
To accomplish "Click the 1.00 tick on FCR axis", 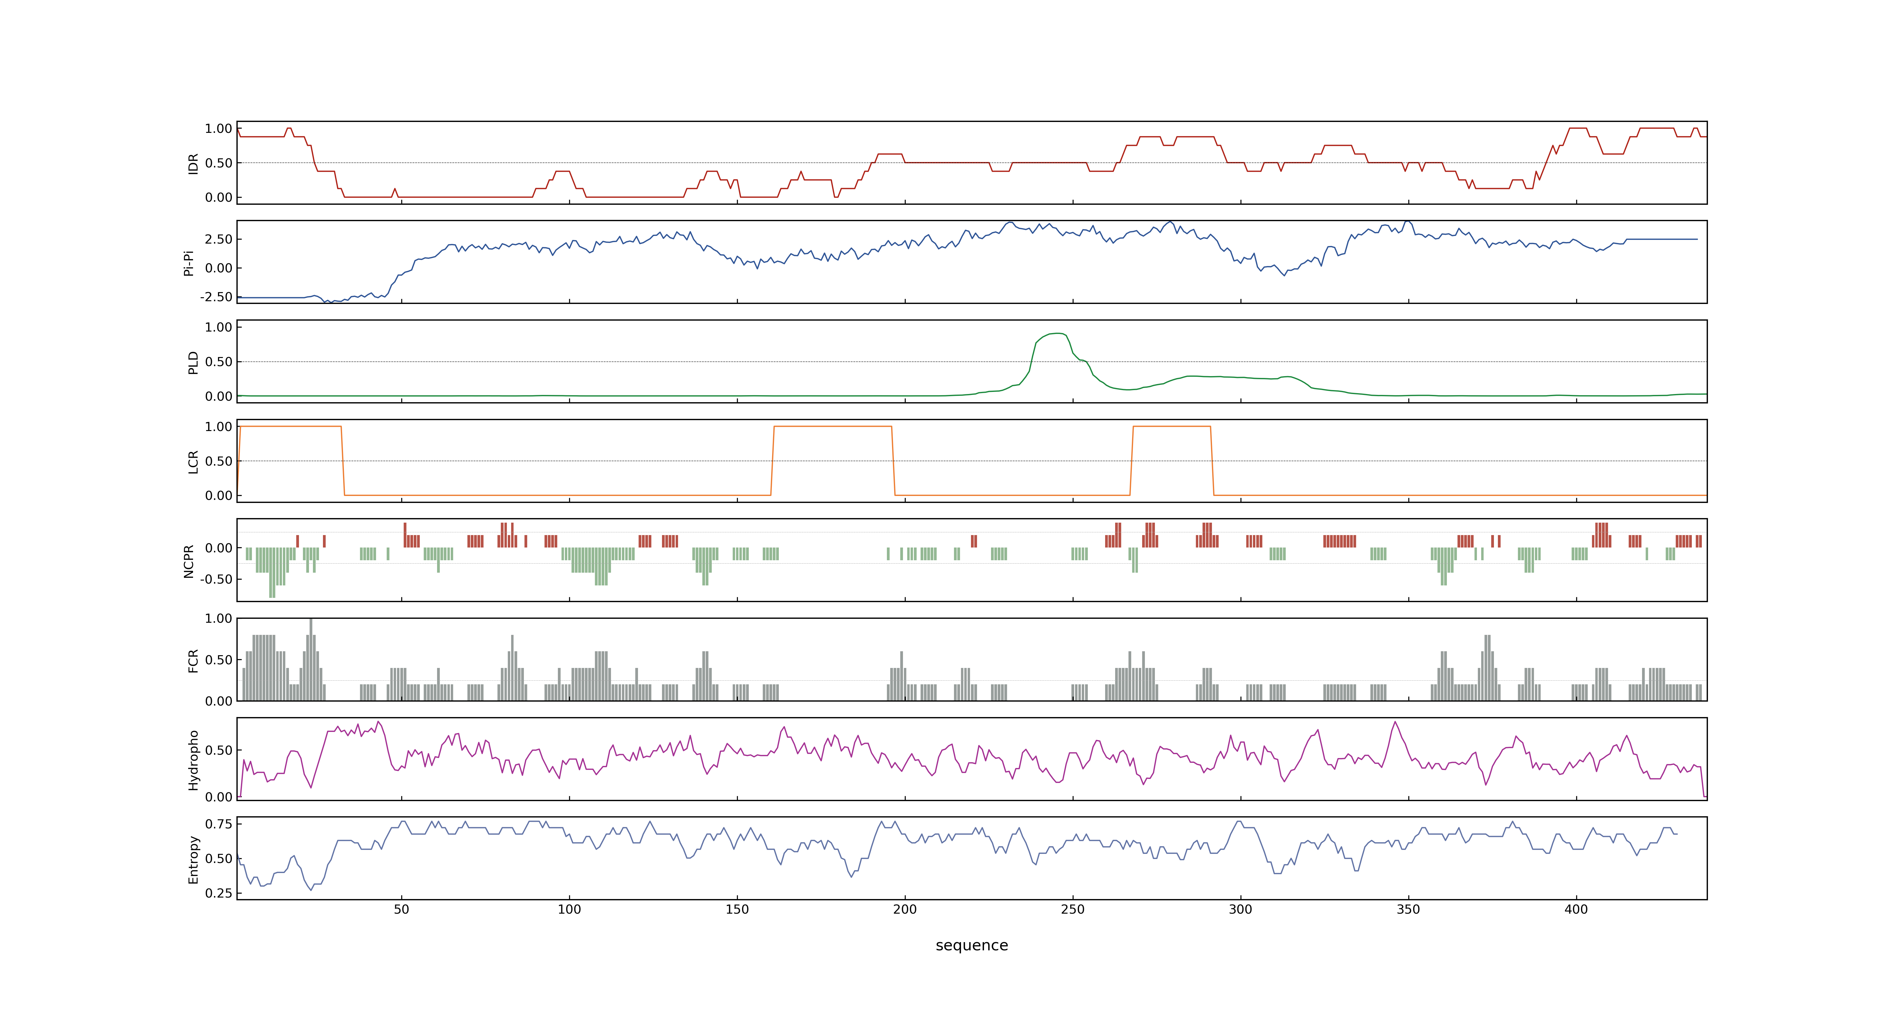I will [219, 618].
